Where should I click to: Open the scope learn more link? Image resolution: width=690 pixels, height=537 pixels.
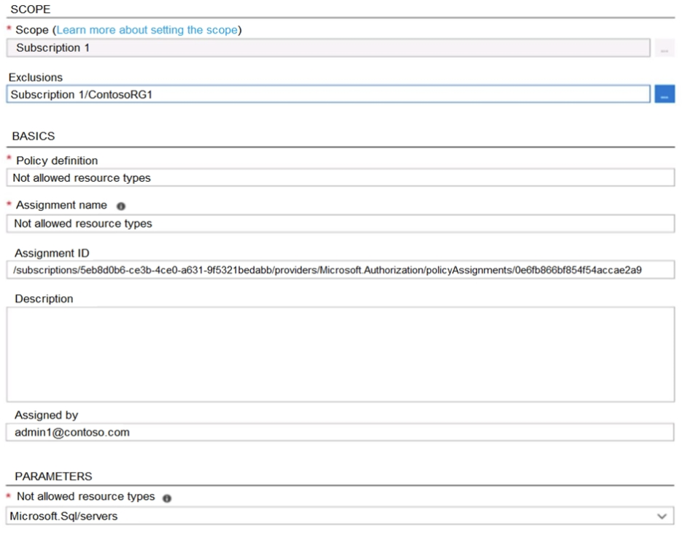coord(147,30)
